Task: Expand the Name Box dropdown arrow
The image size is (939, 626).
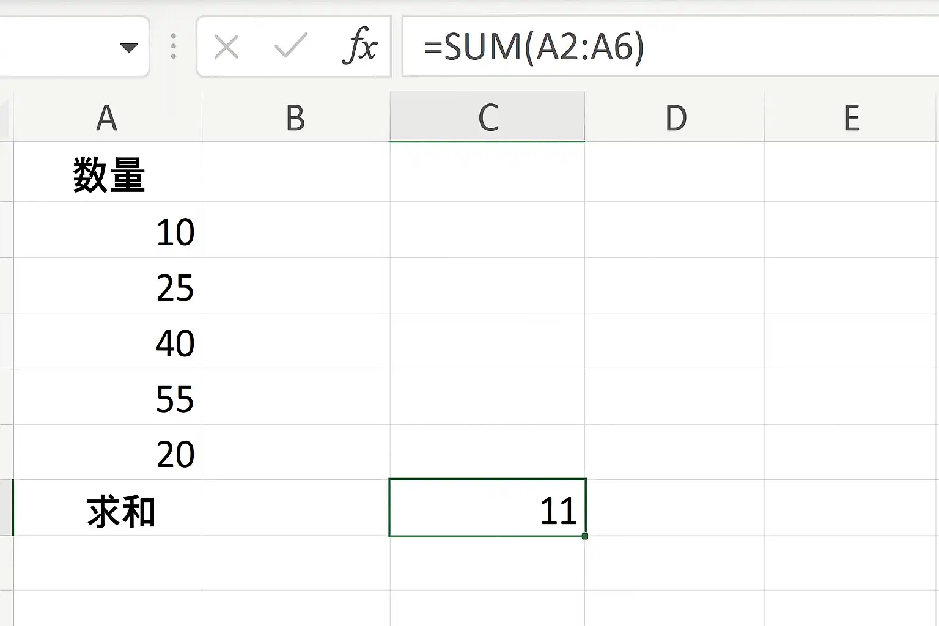Action: [x=129, y=48]
